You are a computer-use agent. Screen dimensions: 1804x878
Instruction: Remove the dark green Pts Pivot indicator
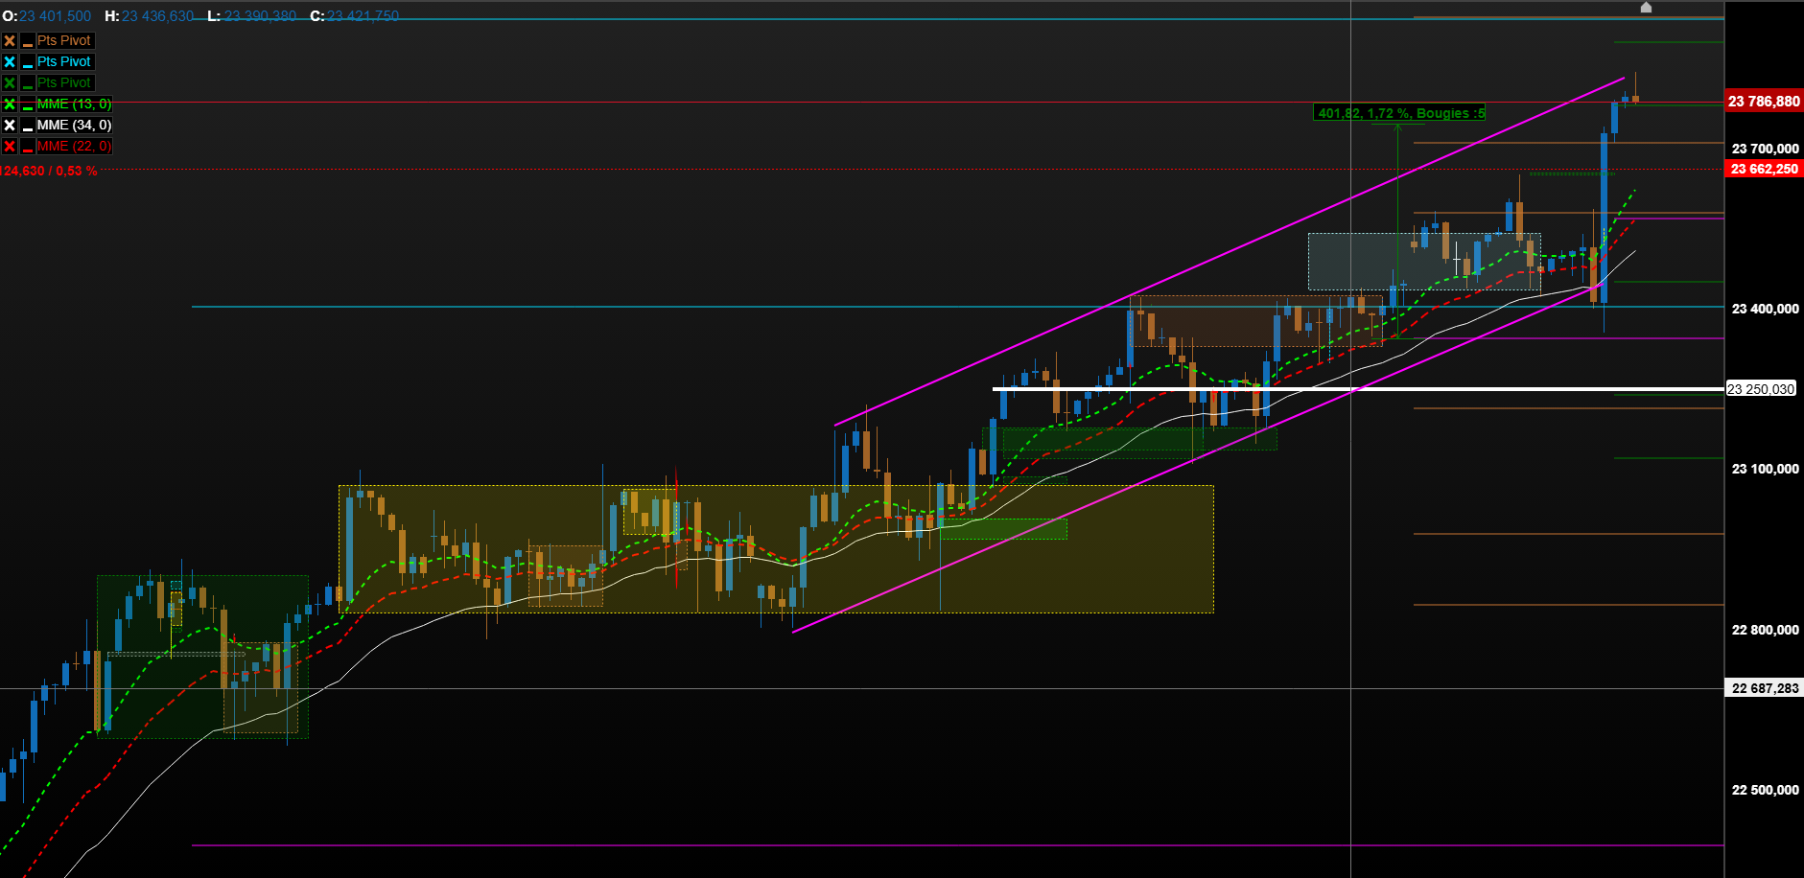(x=10, y=82)
